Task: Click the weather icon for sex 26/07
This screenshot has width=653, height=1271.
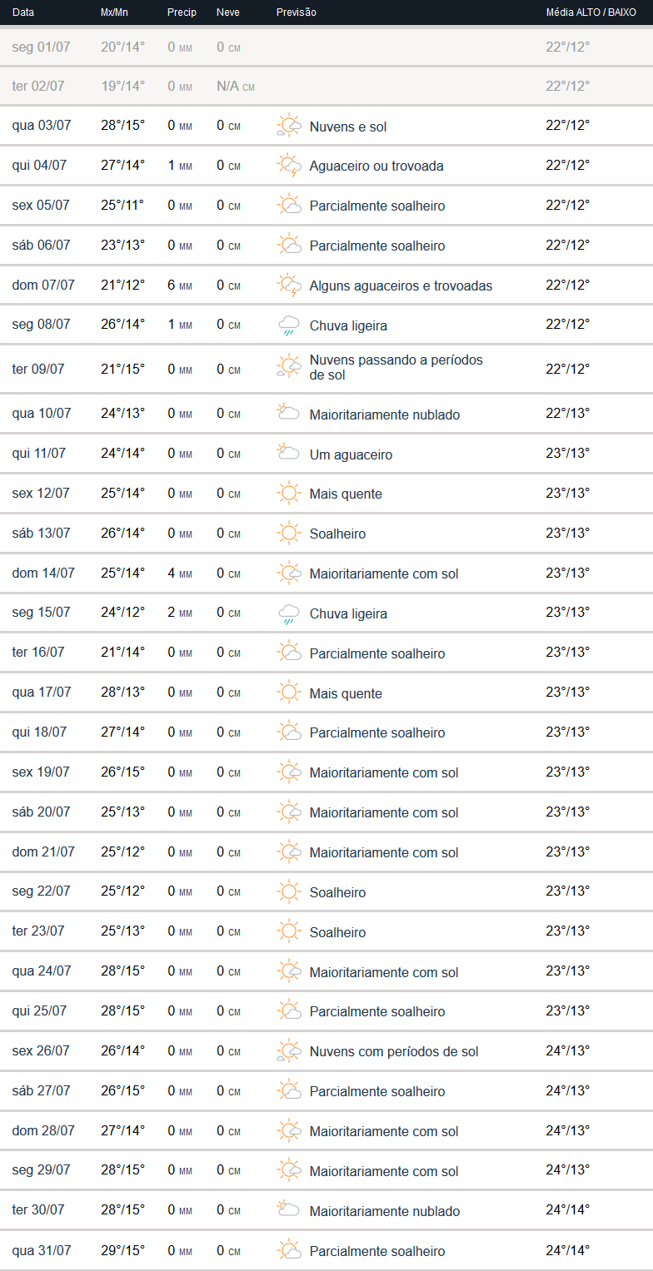Action: [288, 1051]
